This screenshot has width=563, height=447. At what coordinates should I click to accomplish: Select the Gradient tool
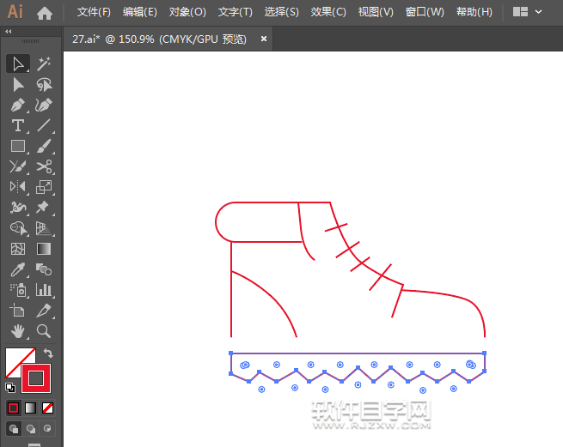pos(44,249)
